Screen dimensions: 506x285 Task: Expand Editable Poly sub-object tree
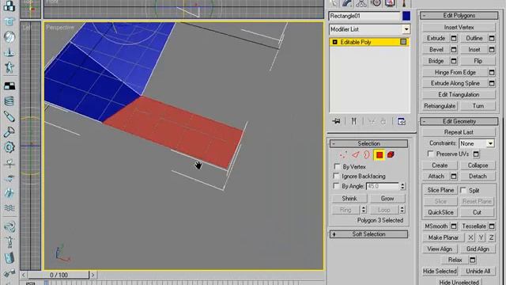[x=334, y=42]
